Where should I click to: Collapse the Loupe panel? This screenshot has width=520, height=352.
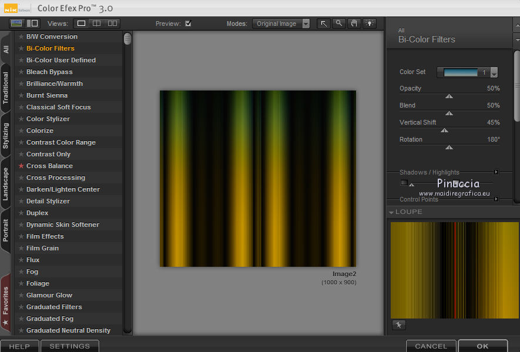point(392,212)
